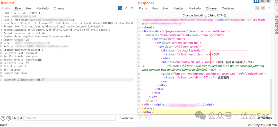Click the 'User-Agent: Mozilla/5.0' header line
The image size is (278, 127).
click(68, 23)
